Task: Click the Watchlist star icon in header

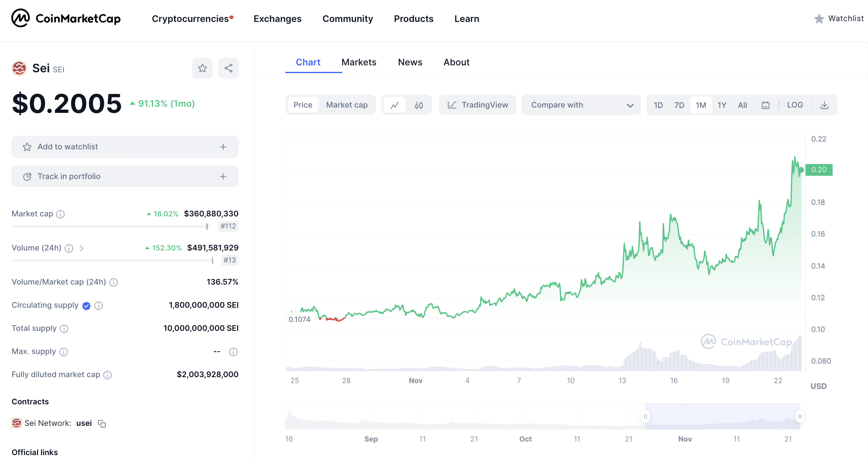Action: click(x=819, y=19)
